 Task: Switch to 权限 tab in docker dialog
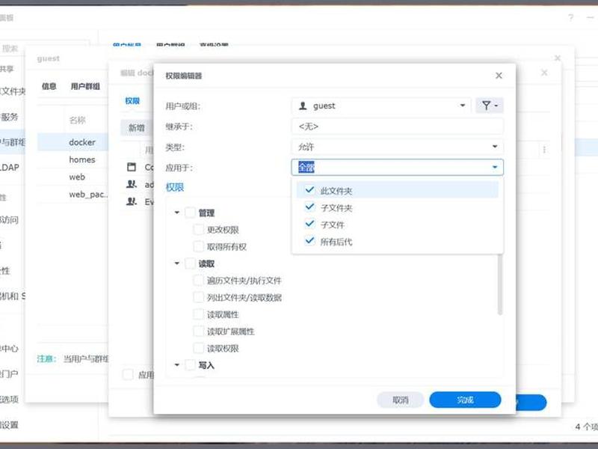[132, 101]
